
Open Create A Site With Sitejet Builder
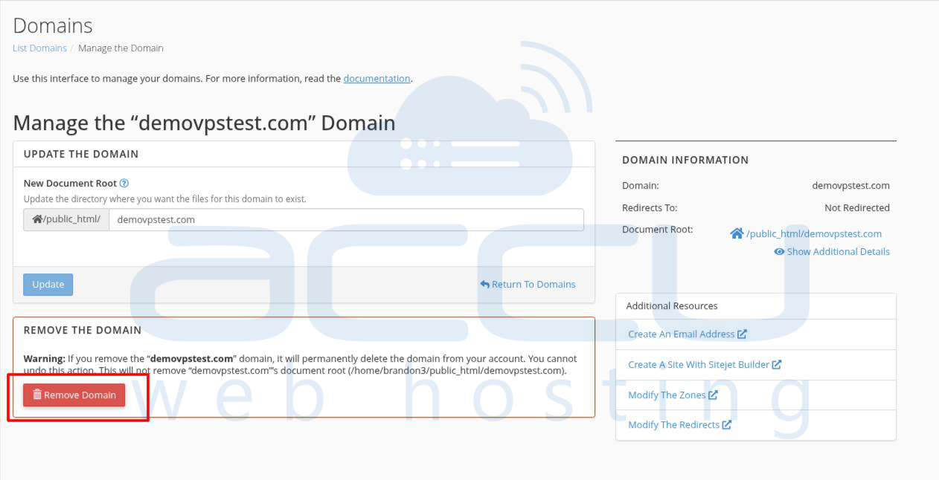[698, 365]
